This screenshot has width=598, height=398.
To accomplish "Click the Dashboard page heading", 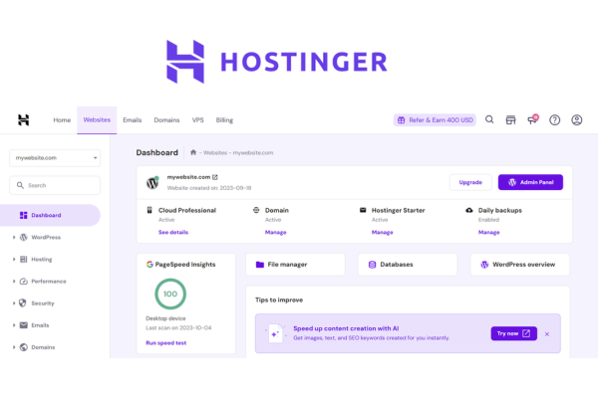I will coord(157,152).
